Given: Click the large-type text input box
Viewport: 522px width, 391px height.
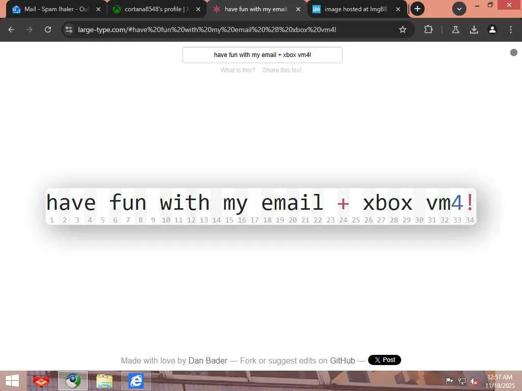Looking at the screenshot, I should (263, 55).
